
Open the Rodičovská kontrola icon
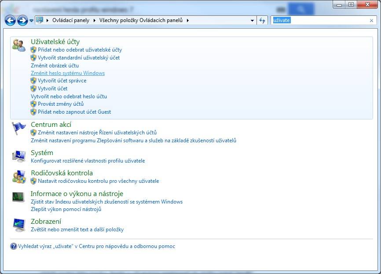coord(19,177)
